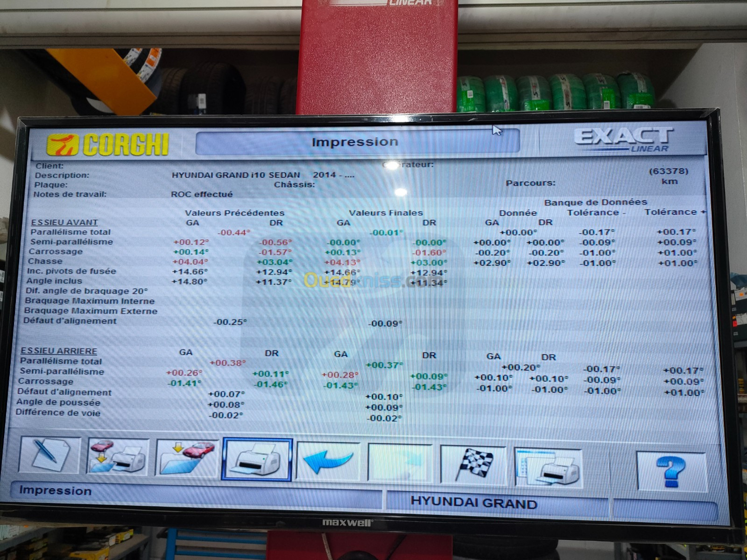The image size is (747, 560).
Task: Click the +00.26° rear semi-parallélisme value
Action: pyautogui.click(x=184, y=373)
